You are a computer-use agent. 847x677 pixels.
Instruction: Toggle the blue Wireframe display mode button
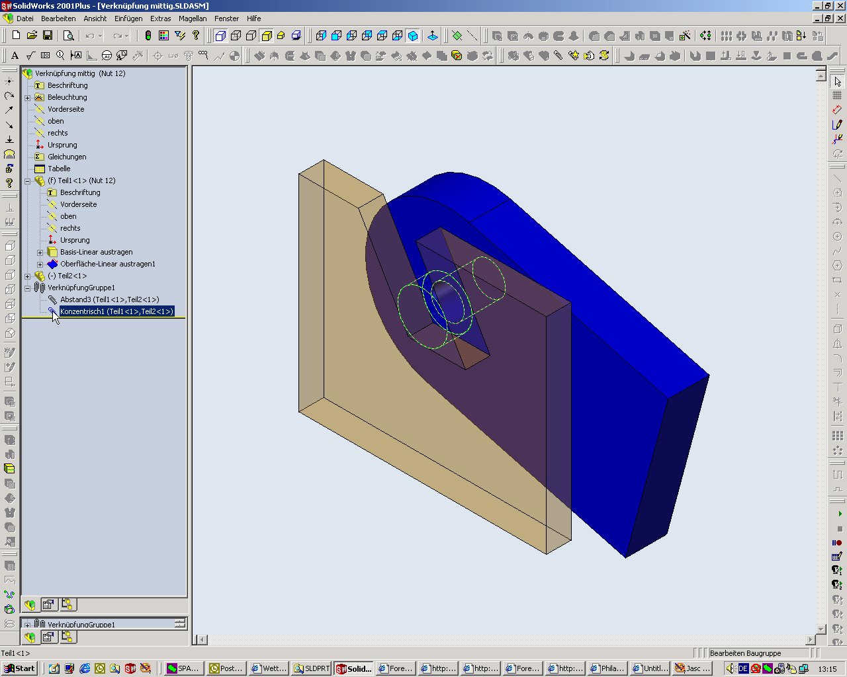click(220, 36)
